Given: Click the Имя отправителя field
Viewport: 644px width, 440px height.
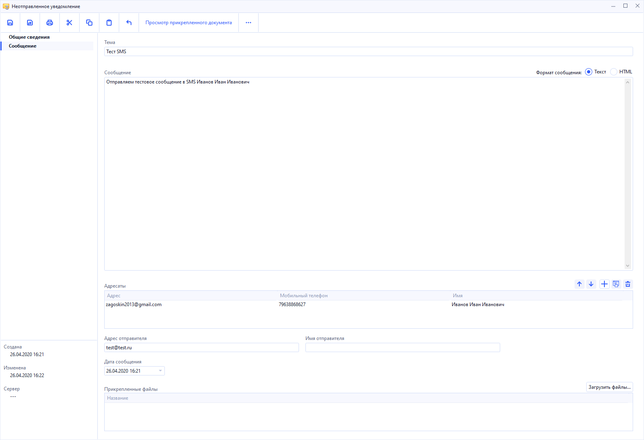Looking at the screenshot, I should (x=403, y=348).
